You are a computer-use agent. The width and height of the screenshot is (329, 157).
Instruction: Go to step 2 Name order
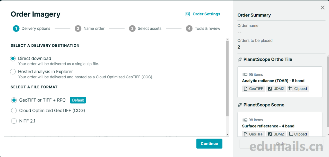coord(90,28)
